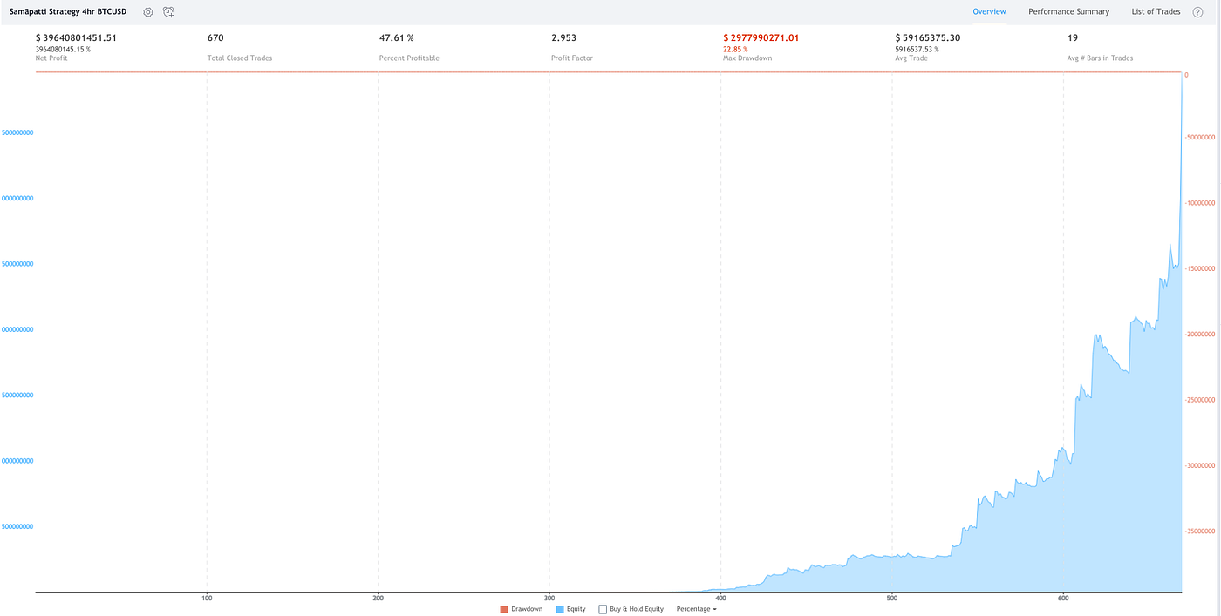1221x616 pixels.
Task: Click the Avg Trade label
Action: click(911, 58)
